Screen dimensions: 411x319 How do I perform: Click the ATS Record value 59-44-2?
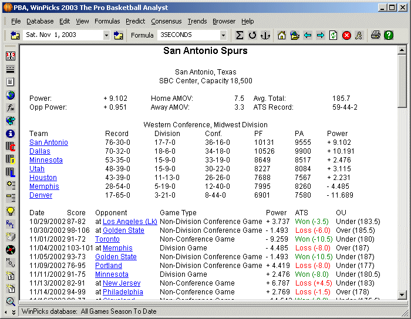tap(345, 107)
